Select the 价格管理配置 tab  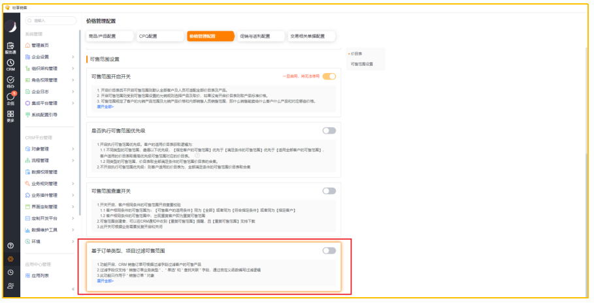coord(211,36)
